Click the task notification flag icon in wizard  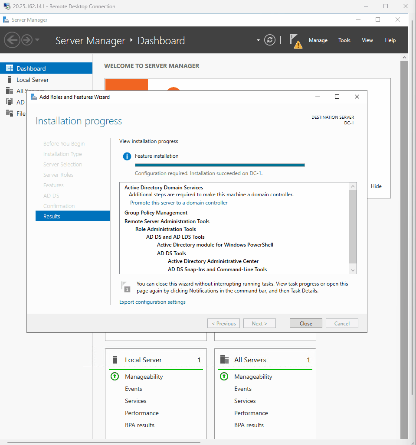pyautogui.click(x=126, y=287)
